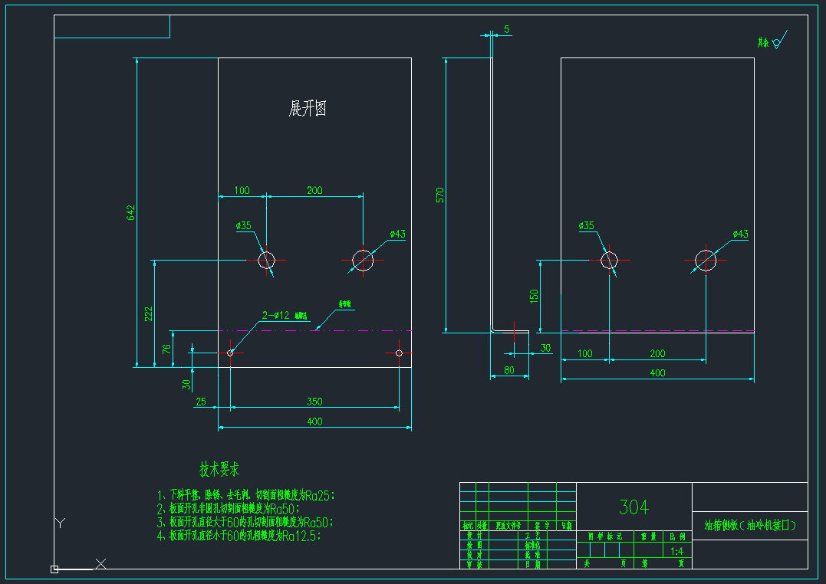Select the 100 dimension in 展开图 view

click(x=242, y=190)
